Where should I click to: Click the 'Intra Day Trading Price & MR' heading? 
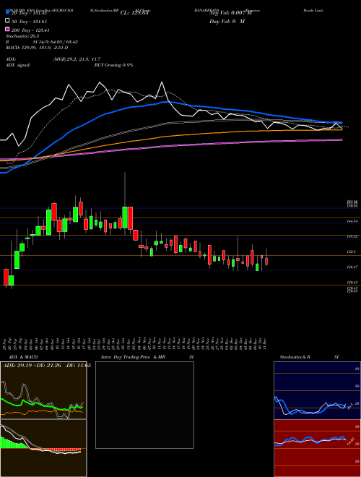[133, 357]
